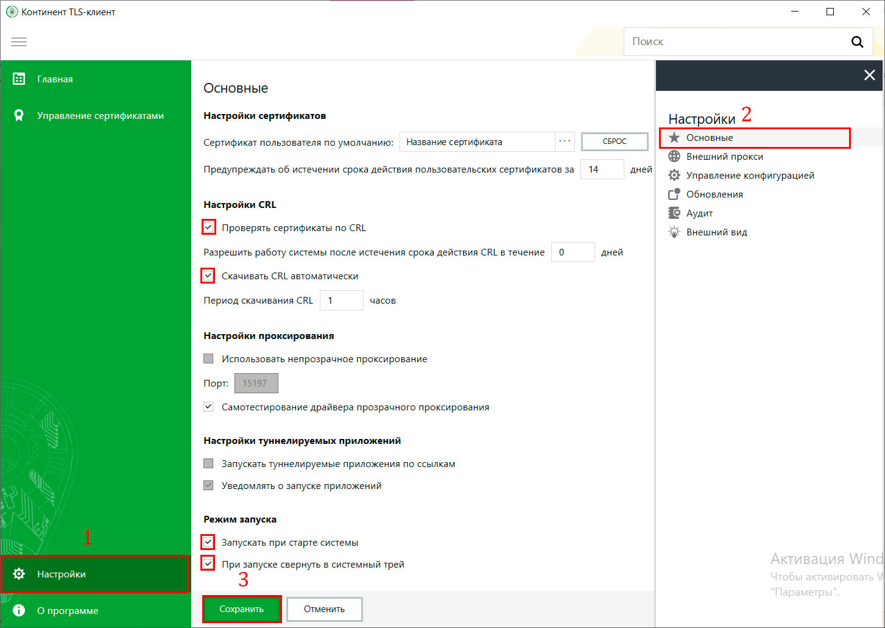Open Аудит settings section
885x628 pixels.
769,213
